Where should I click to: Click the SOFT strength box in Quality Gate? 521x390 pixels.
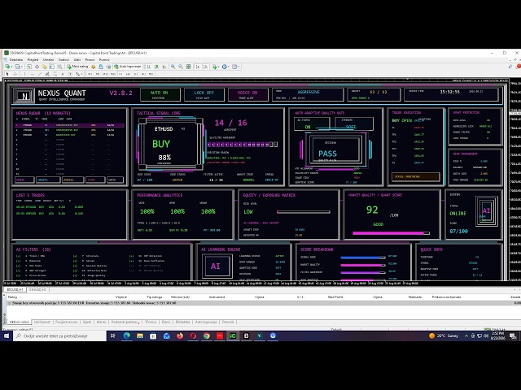click(354, 124)
